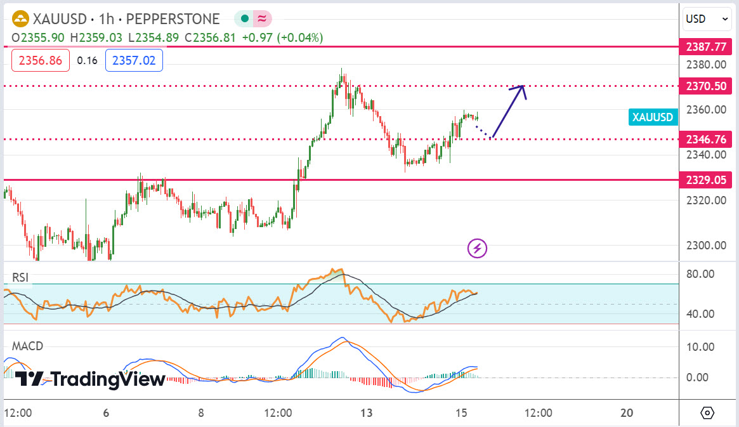Select the MACD indicator label
The height and width of the screenshot is (427, 739).
tap(27, 346)
